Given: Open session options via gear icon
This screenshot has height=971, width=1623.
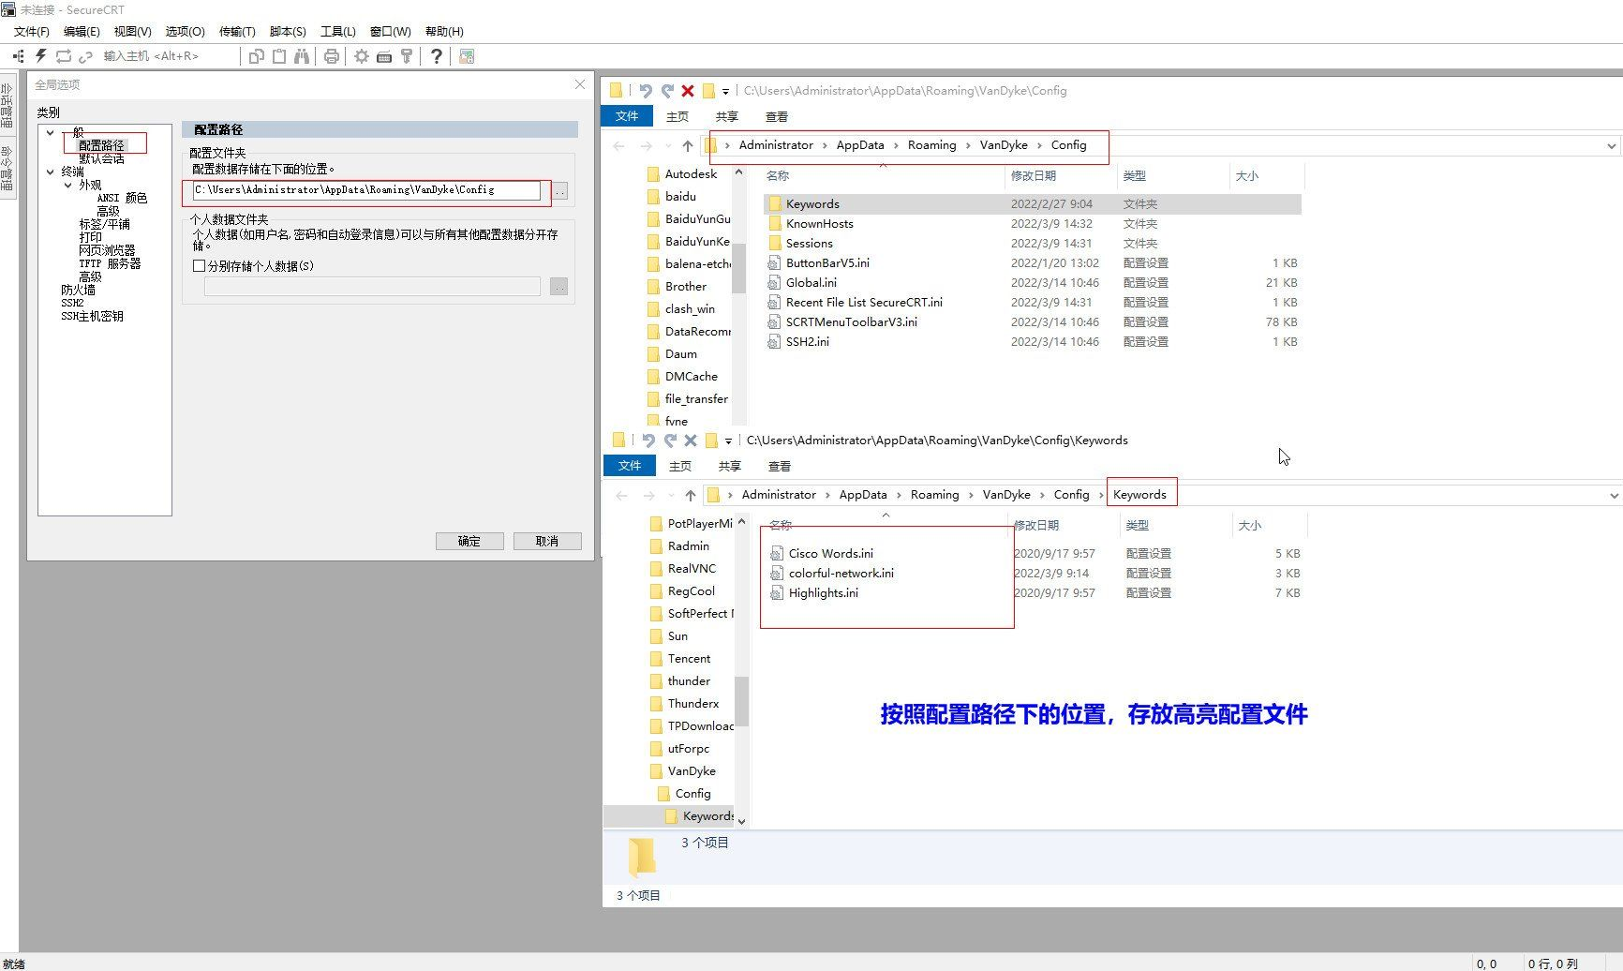Looking at the screenshot, I should pos(362,56).
